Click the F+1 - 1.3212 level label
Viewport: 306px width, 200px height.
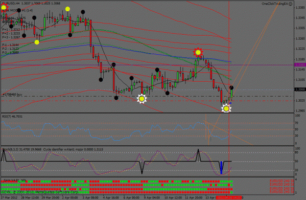[x=11, y=30]
